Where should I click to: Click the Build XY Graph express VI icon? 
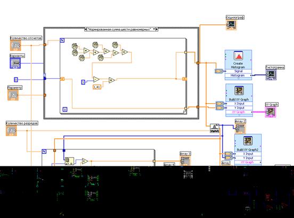(239, 90)
